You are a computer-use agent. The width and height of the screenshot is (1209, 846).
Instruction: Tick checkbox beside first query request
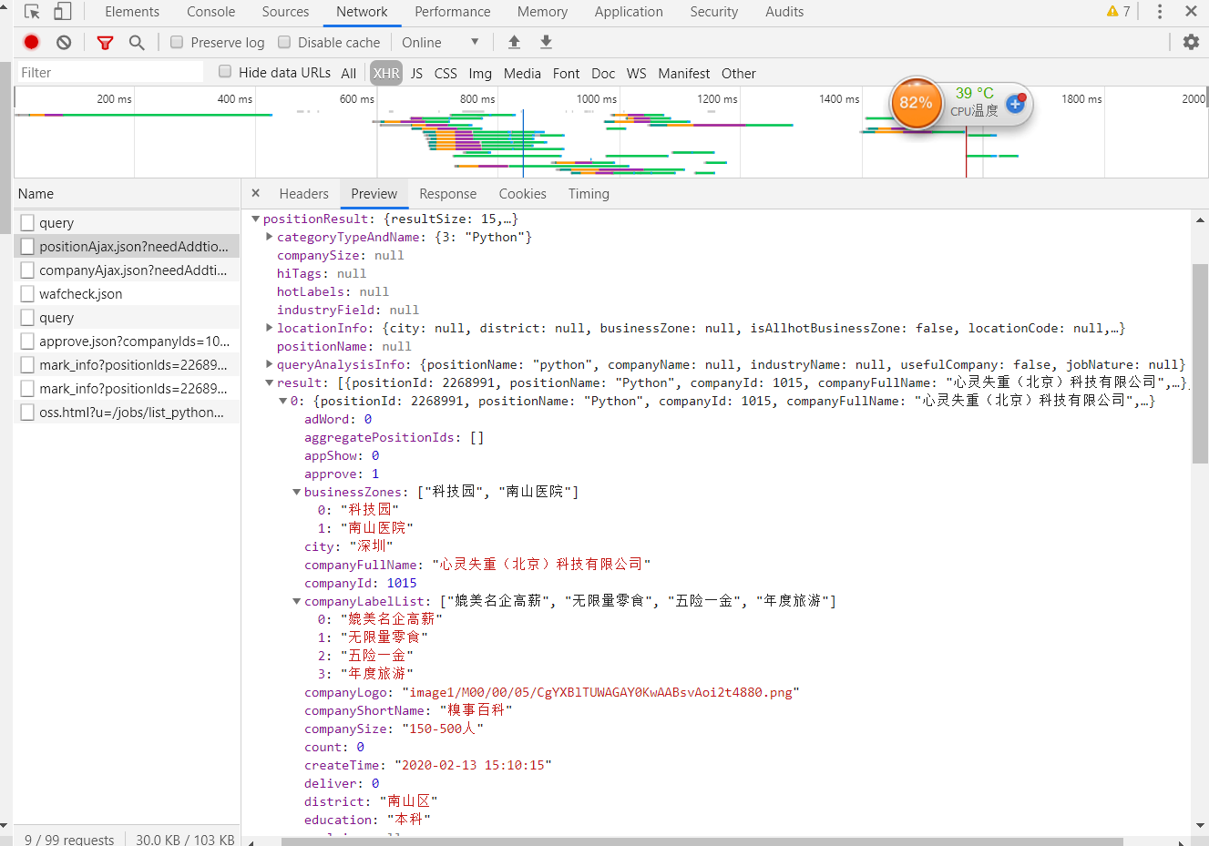pyautogui.click(x=27, y=223)
